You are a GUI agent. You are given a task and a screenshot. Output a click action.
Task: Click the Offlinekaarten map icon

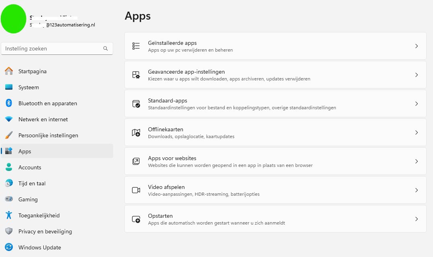point(136,132)
